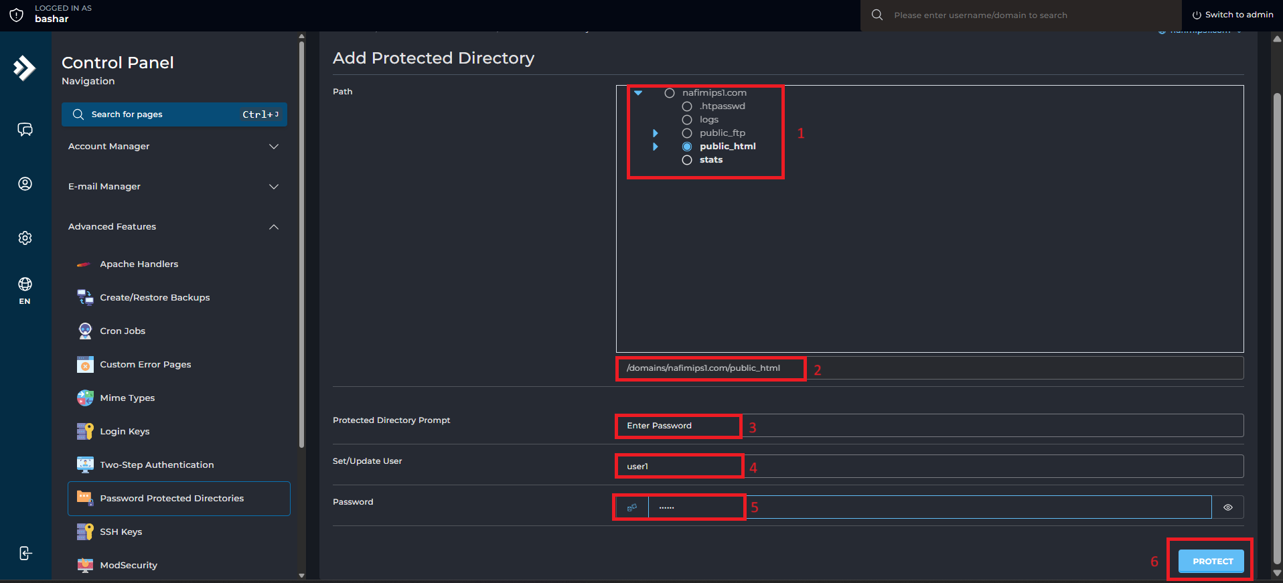Click Switch to admin

click(1233, 15)
